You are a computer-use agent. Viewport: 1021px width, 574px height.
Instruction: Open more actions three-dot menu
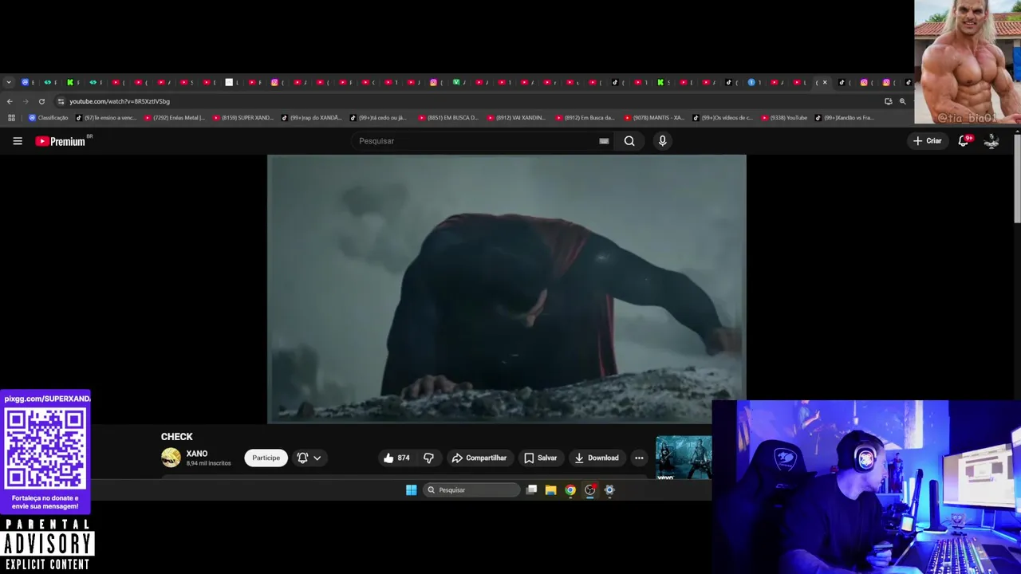(x=639, y=458)
